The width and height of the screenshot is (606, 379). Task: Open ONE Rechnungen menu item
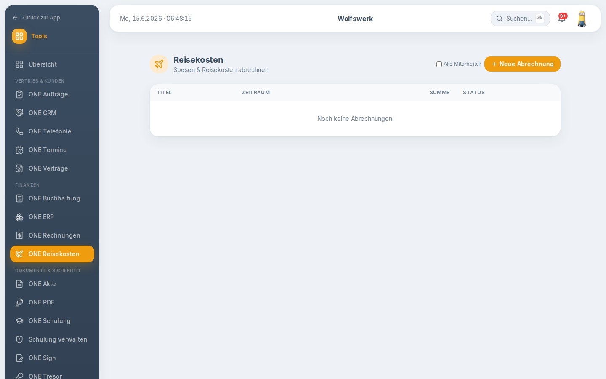point(52,235)
